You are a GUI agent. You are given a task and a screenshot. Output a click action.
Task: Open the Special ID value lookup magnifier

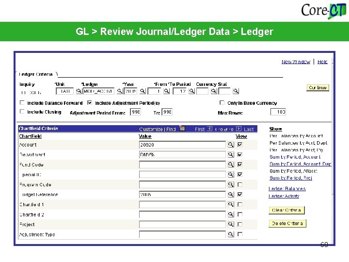(231, 175)
